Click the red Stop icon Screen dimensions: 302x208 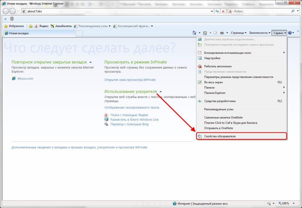pyautogui.click(x=223, y=11)
